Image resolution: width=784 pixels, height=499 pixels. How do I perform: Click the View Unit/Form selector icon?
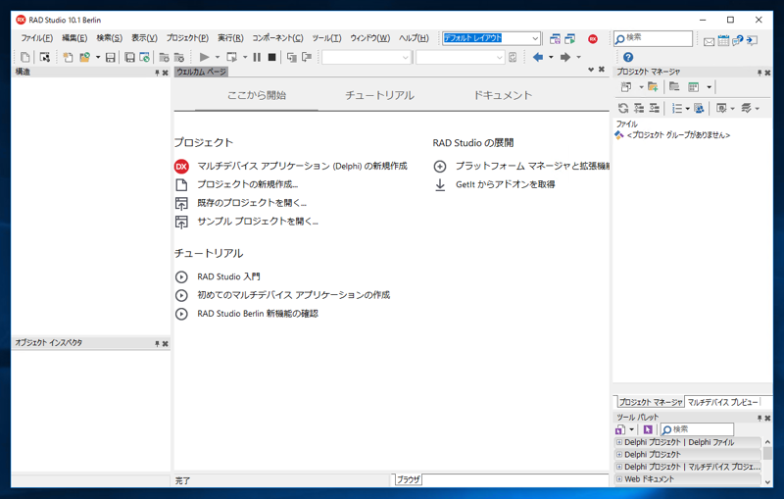click(x=44, y=57)
